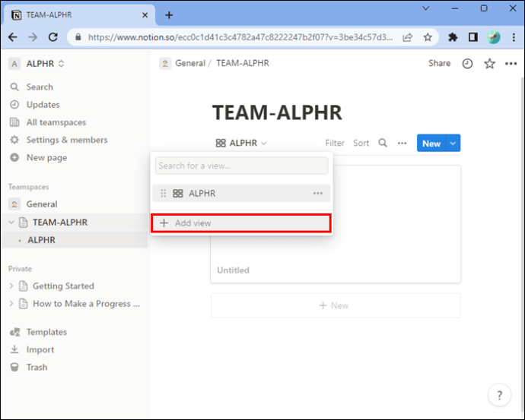Viewport: 525px width, 420px height.
Task: Open the page updates clock icon
Action: click(x=467, y=64)
